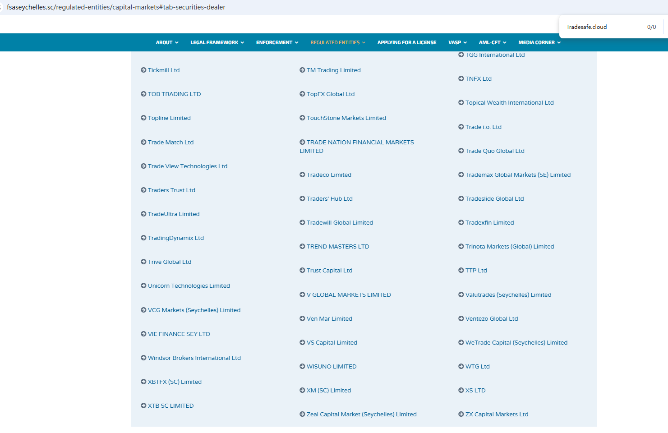Click the arrow icon beside TM Trading Limited
Viewport: 668px width, 433px height.
coord(302,70)
